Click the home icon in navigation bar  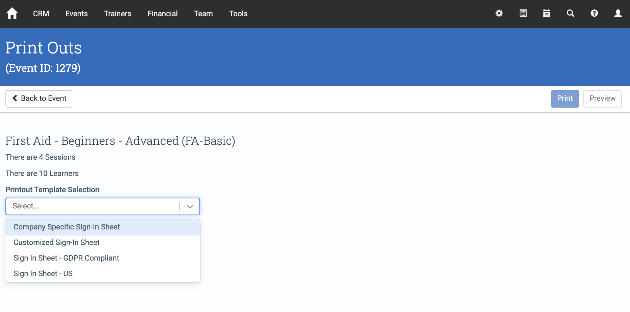point(12,14)
